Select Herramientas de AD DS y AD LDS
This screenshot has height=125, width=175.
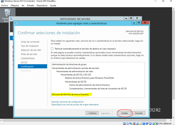(76, 75)
